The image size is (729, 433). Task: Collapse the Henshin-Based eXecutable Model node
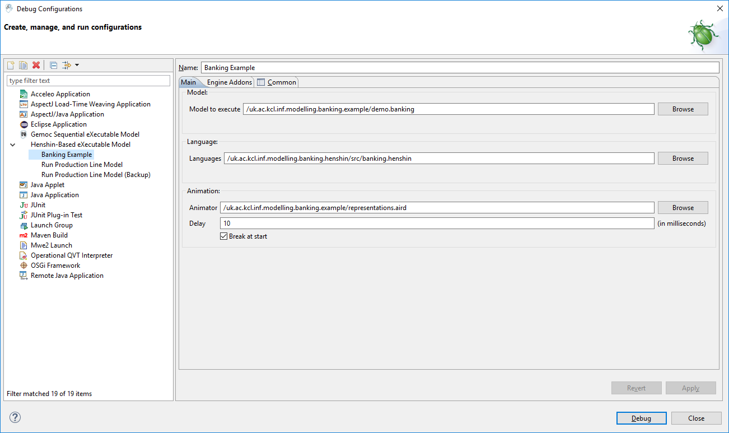[x=13, y=145]
